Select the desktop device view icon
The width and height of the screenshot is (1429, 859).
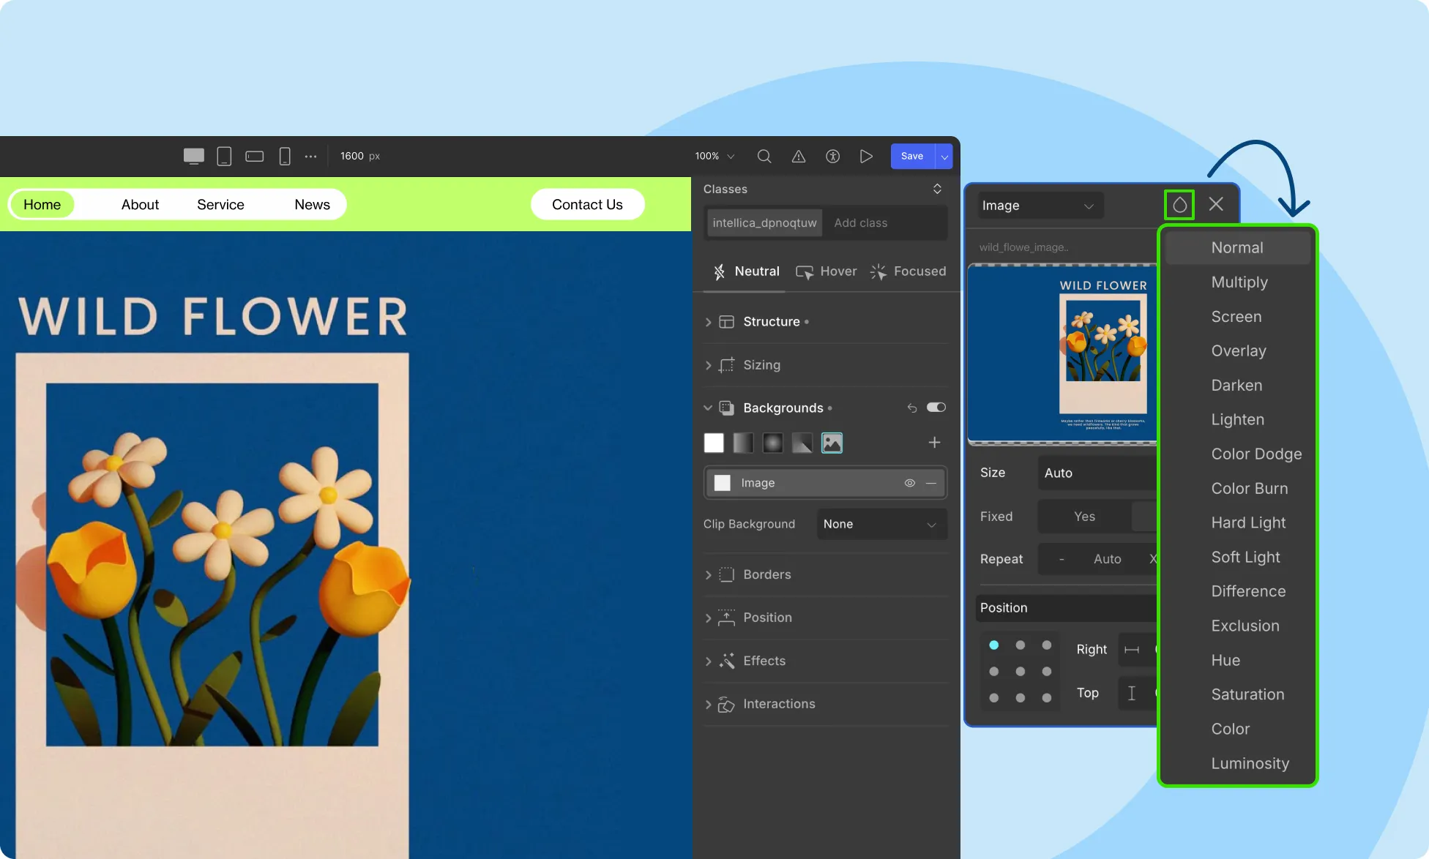point(194,156)
